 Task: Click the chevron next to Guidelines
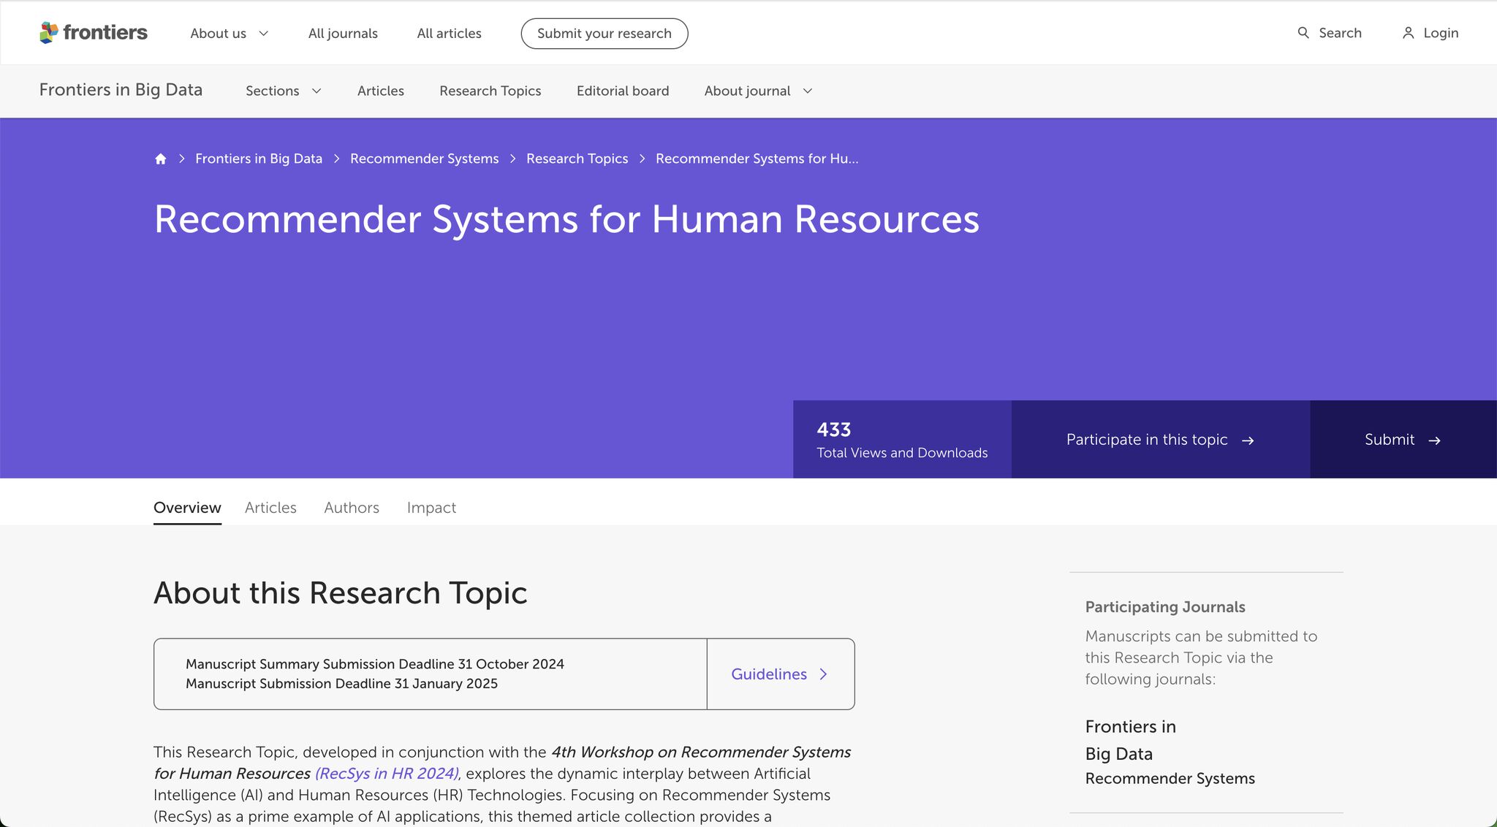[x=824, y=674]
